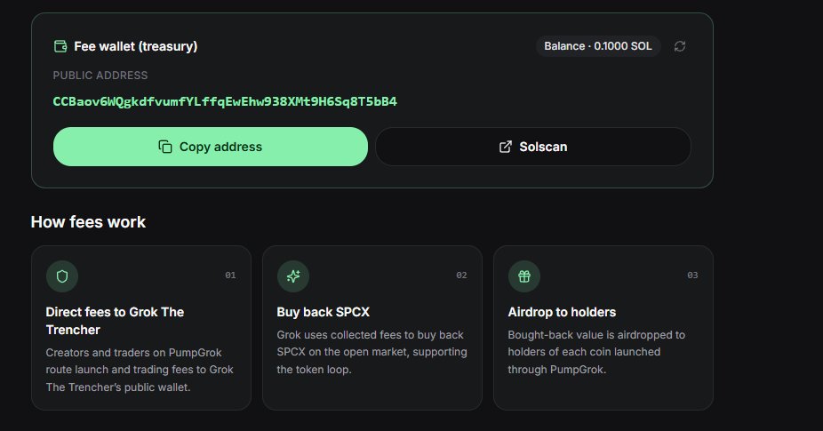Select the Balance 0.1000 SOL badge
Viewport: 823px width, 431px height.
pos(598,46)
